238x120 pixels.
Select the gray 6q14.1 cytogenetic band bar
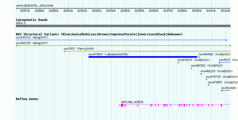[123, 26]
